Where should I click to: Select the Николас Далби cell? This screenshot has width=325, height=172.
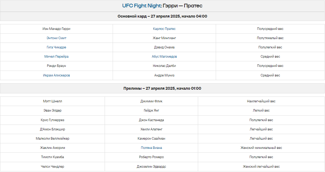coord(164,66)
